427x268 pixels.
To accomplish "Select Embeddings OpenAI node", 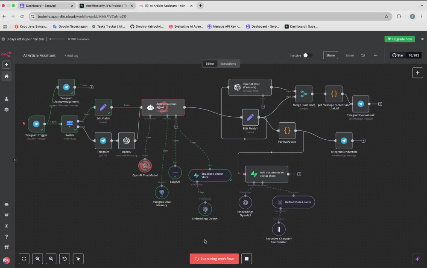I will (205, 209).
